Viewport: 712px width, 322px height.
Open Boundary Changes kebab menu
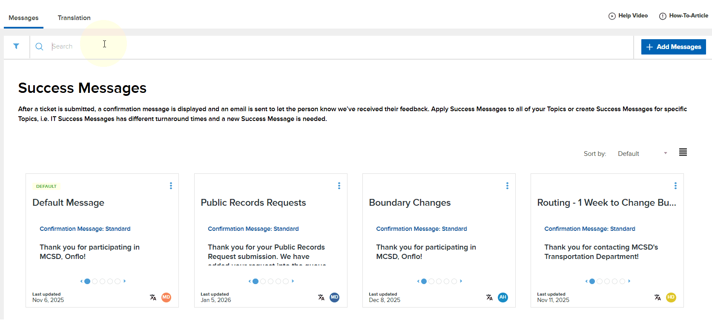(x=507, y=186)
